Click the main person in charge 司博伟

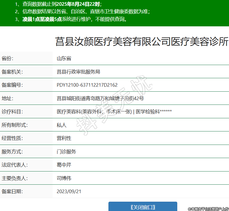click(64, 178)
